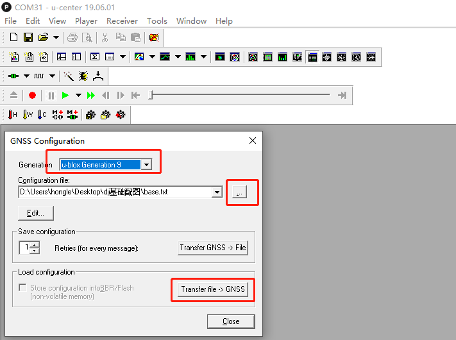
Task: Click the Retries number field
Action: [25, 248]
